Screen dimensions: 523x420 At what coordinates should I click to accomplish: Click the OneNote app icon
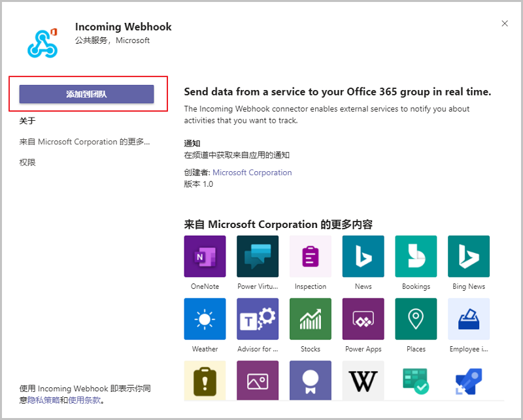(x=205, y=257)
